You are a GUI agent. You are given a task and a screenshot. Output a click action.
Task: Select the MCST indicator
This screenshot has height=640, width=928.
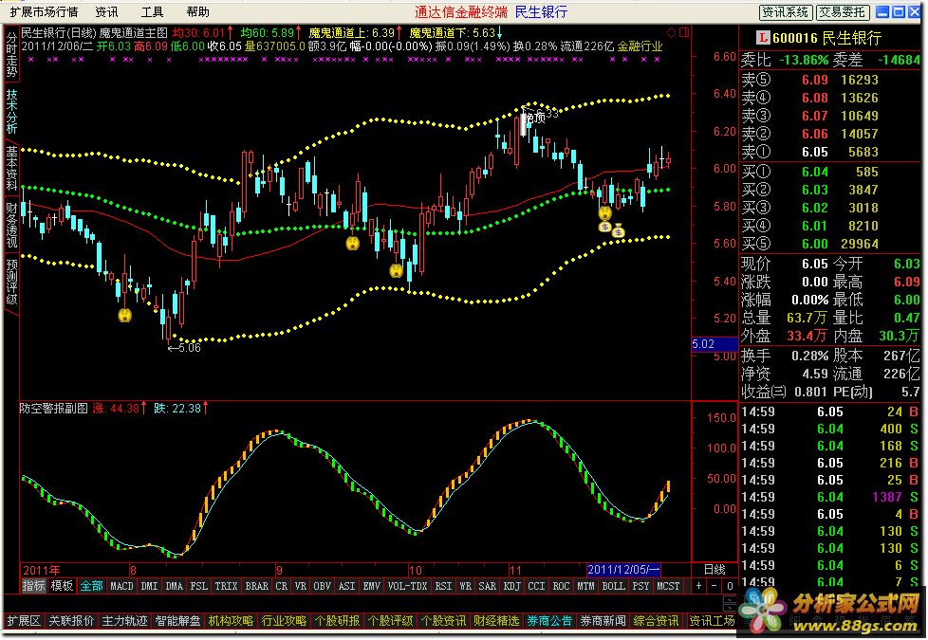point(668,586)
